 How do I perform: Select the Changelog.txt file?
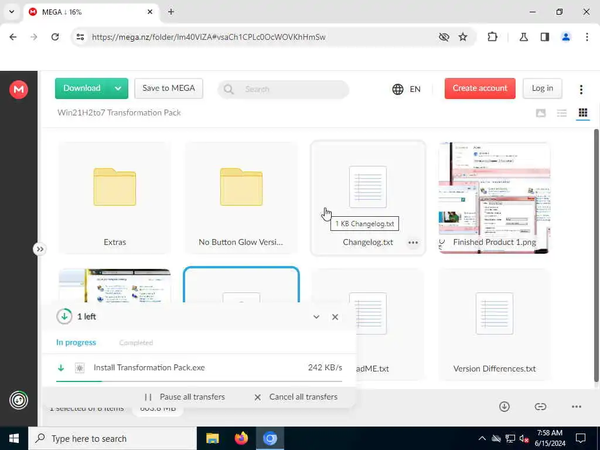pos(368,198)
